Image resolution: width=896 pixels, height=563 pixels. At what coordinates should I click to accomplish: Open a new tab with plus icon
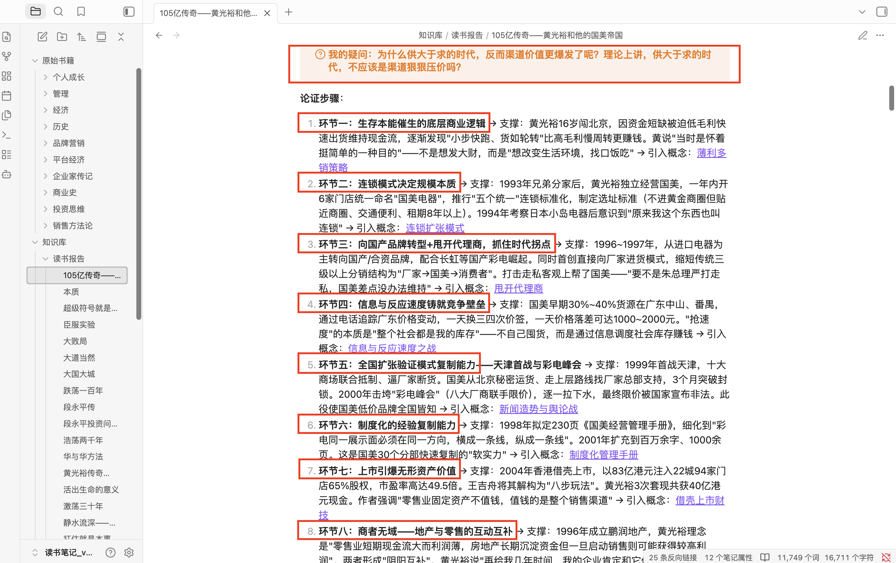288,12
